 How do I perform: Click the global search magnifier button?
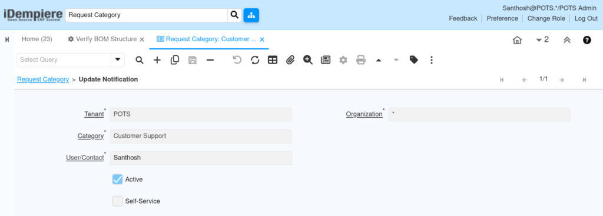point(234,15)
